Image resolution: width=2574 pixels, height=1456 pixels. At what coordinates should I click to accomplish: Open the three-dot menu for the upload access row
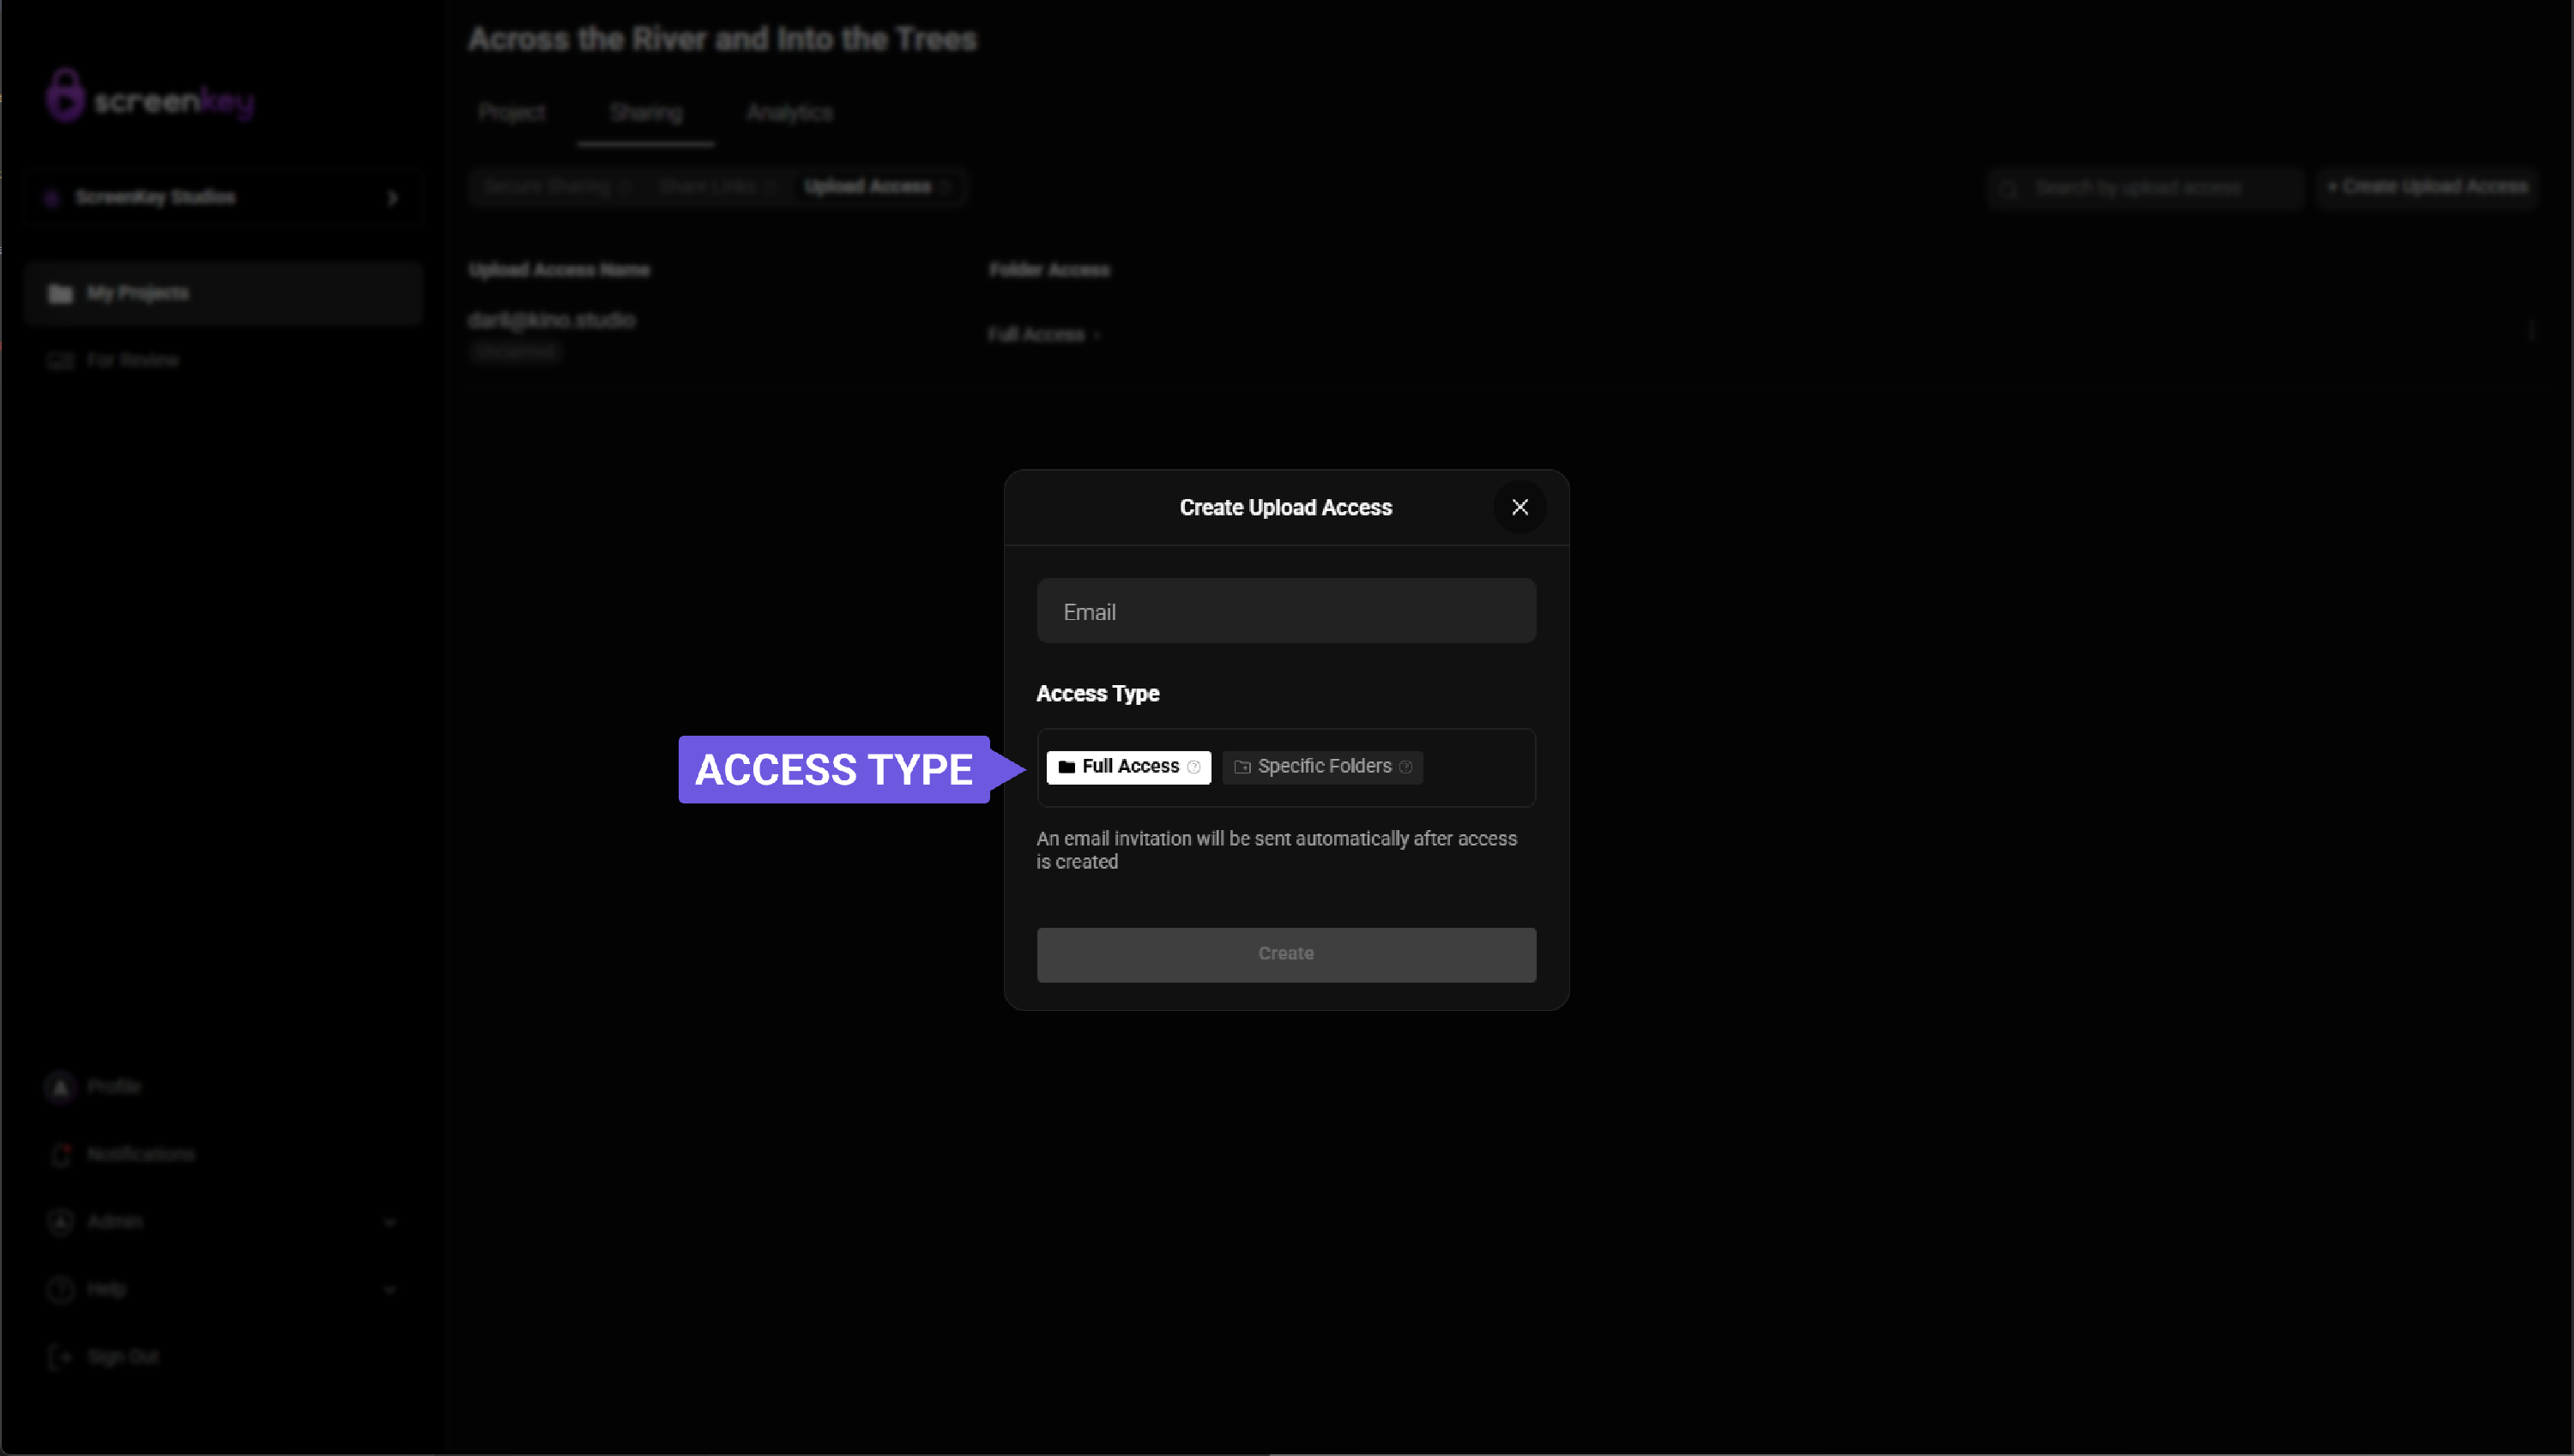click(x=2532, y=330)
